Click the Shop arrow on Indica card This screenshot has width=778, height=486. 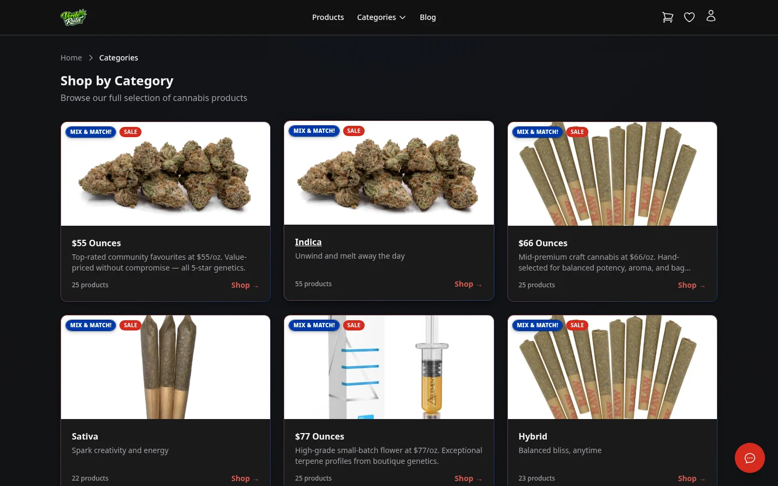pos(468,283)
